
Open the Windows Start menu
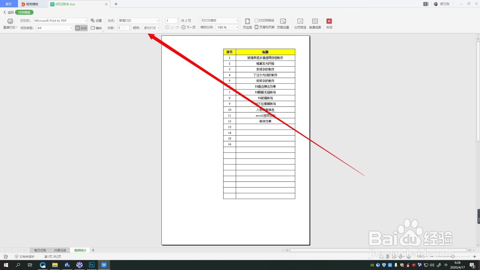pyautogui.click(x=6, y=265)
